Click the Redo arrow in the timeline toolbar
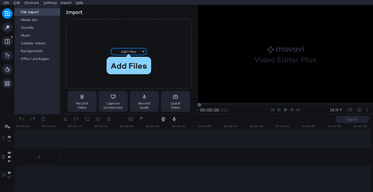This screenshot has width=373, height=192. pos(32,119)
